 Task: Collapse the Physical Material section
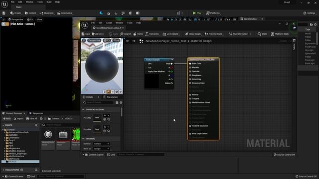point(83,109)
